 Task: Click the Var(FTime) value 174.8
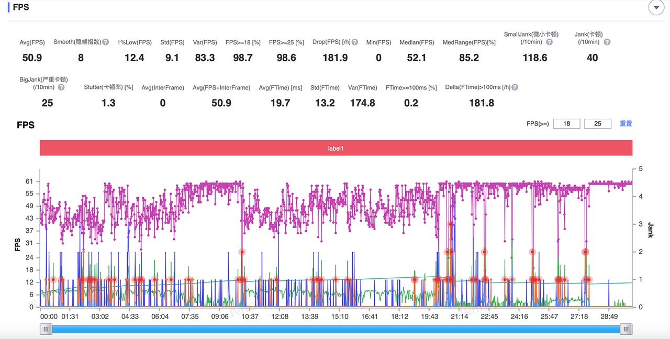(x=362, y=103)
